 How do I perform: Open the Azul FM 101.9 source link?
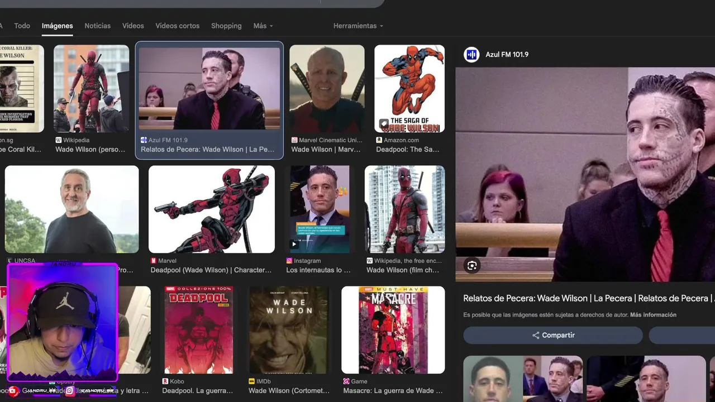pyautogui.click(x=507, y=54)
